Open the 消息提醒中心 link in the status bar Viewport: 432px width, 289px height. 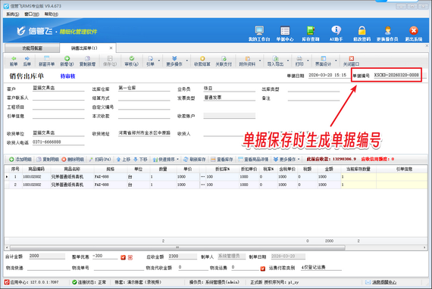pos(384,282)
